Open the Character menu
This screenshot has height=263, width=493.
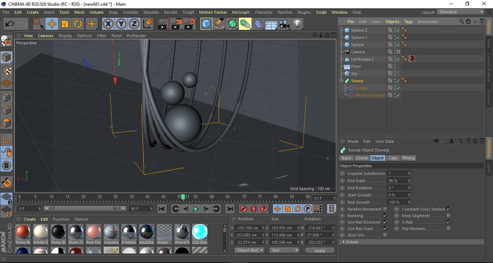[263, 12]
